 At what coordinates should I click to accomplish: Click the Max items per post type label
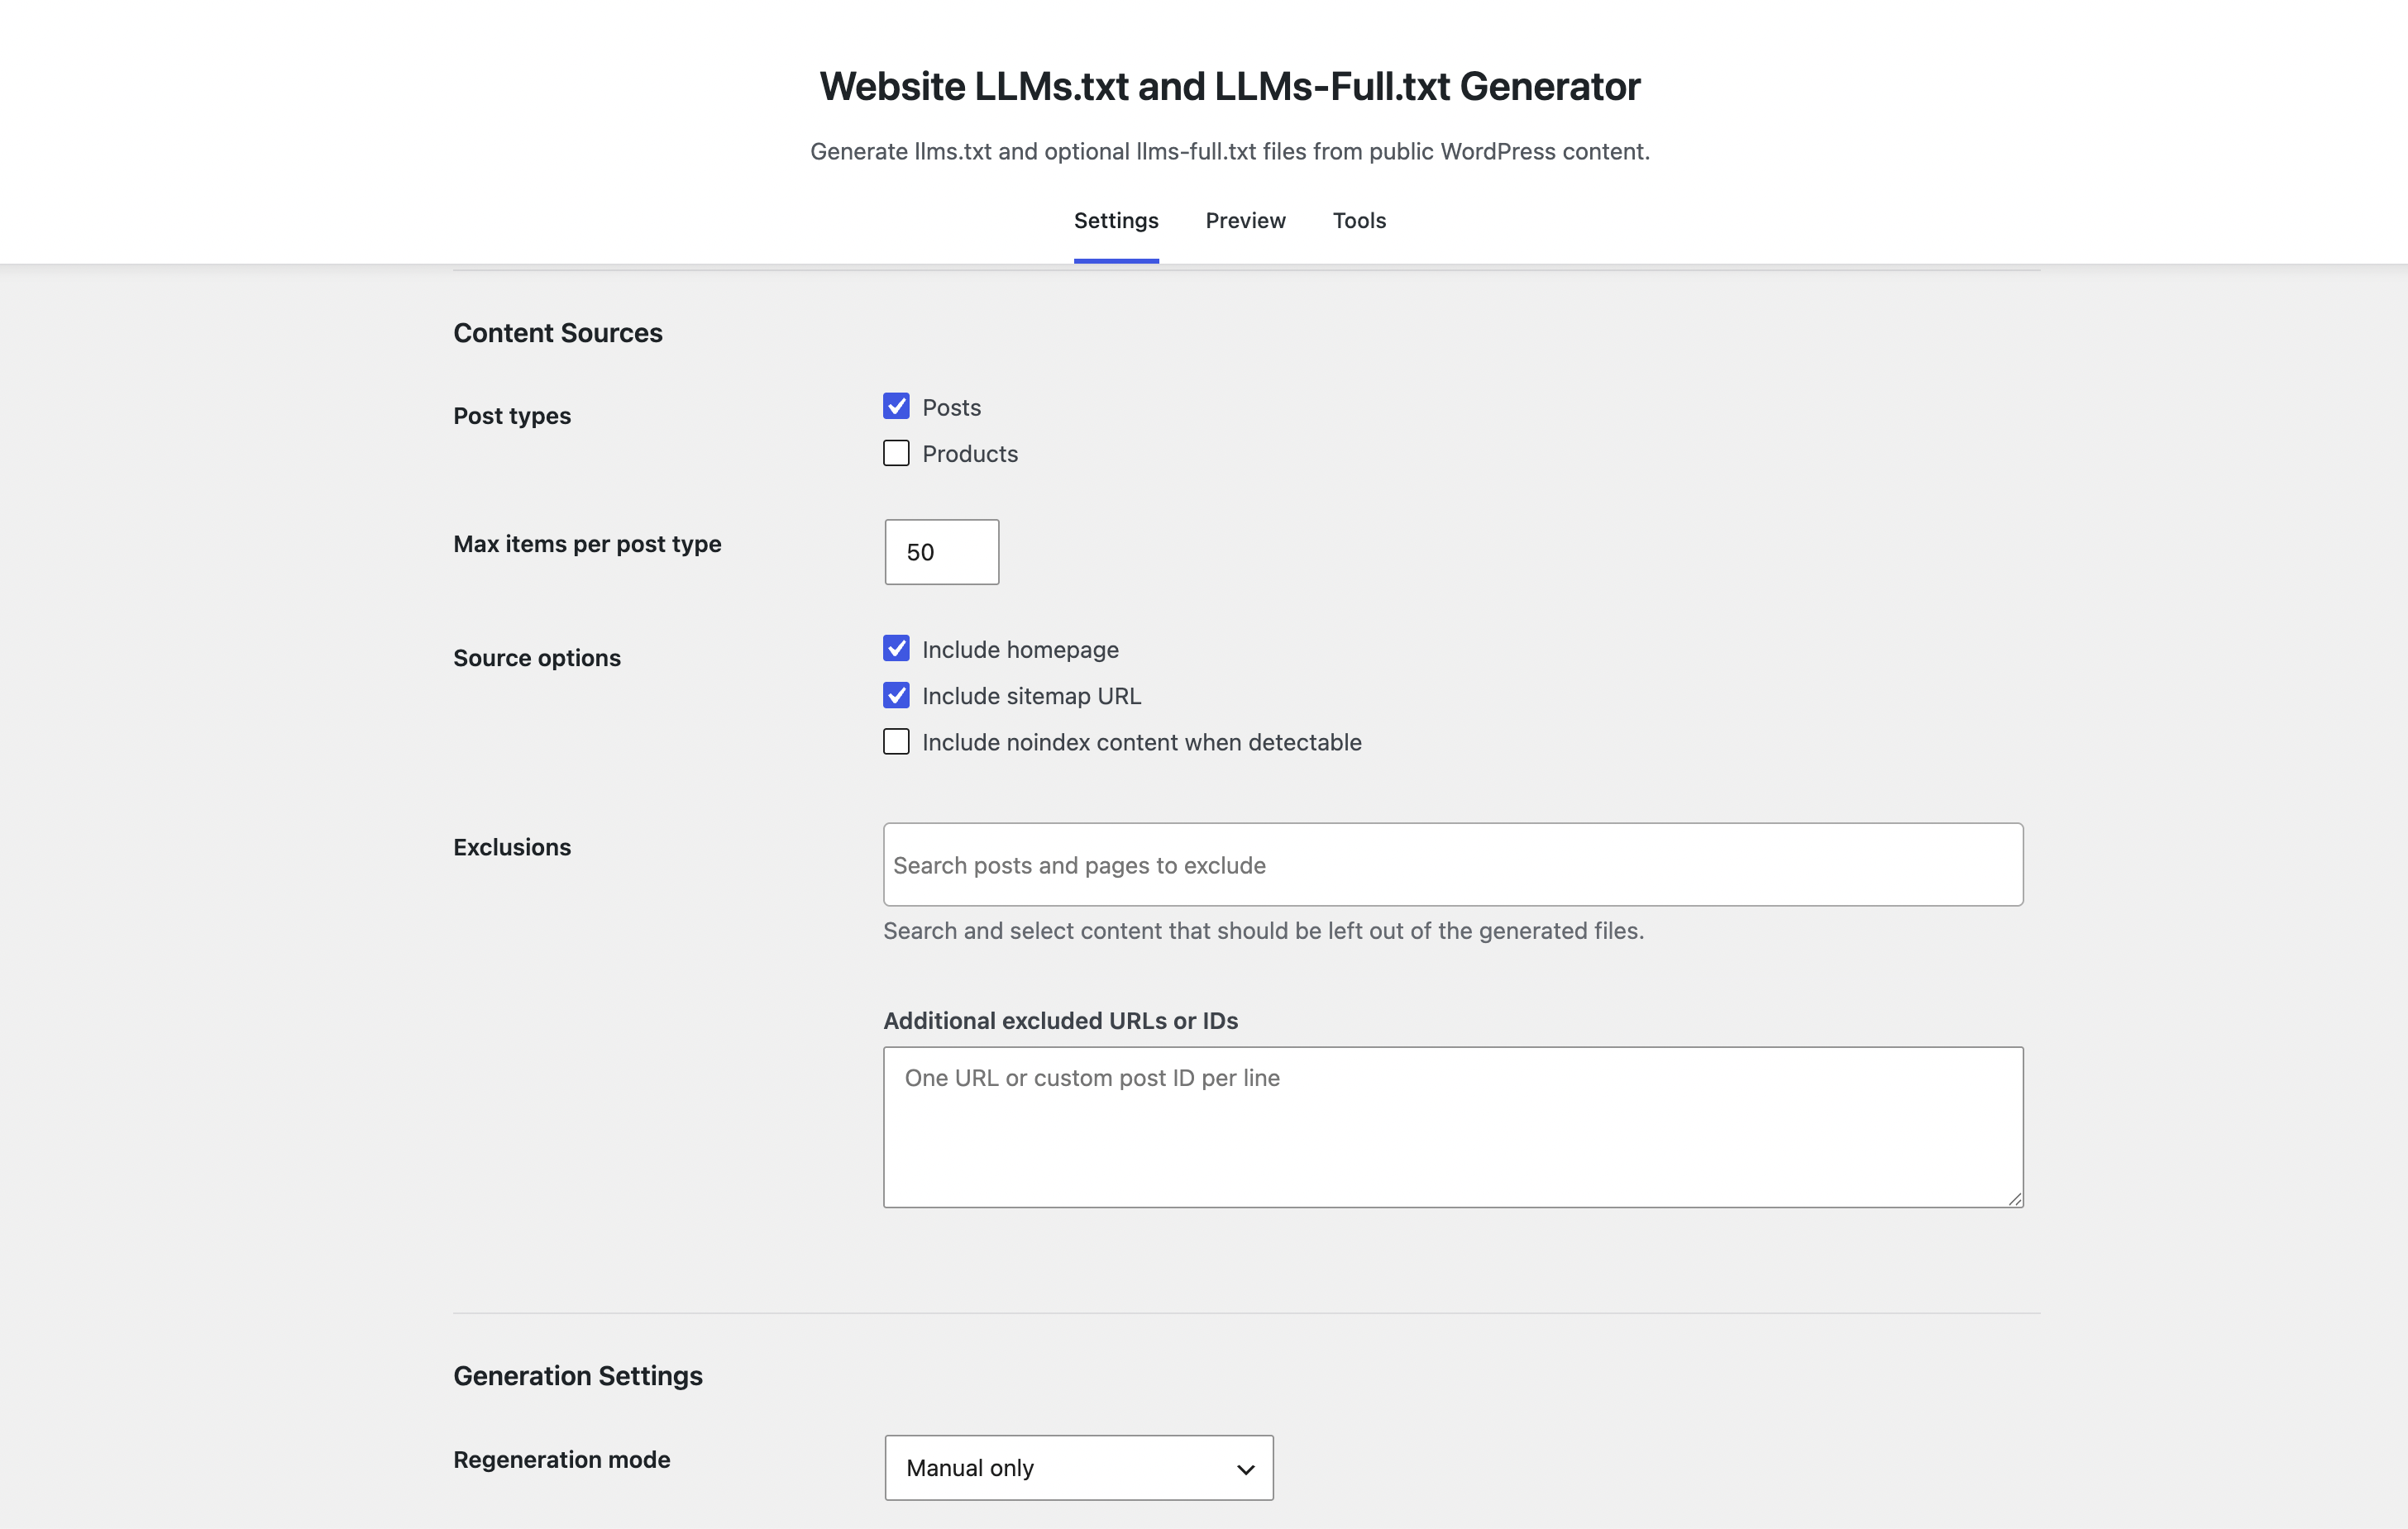click(587, 545)
